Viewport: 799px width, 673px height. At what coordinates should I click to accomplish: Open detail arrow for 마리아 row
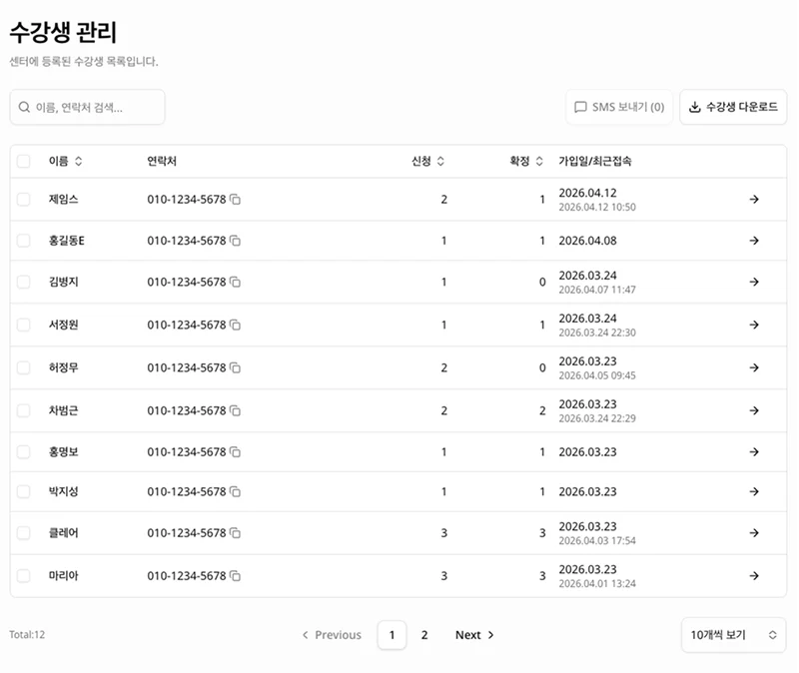[754, 576]
